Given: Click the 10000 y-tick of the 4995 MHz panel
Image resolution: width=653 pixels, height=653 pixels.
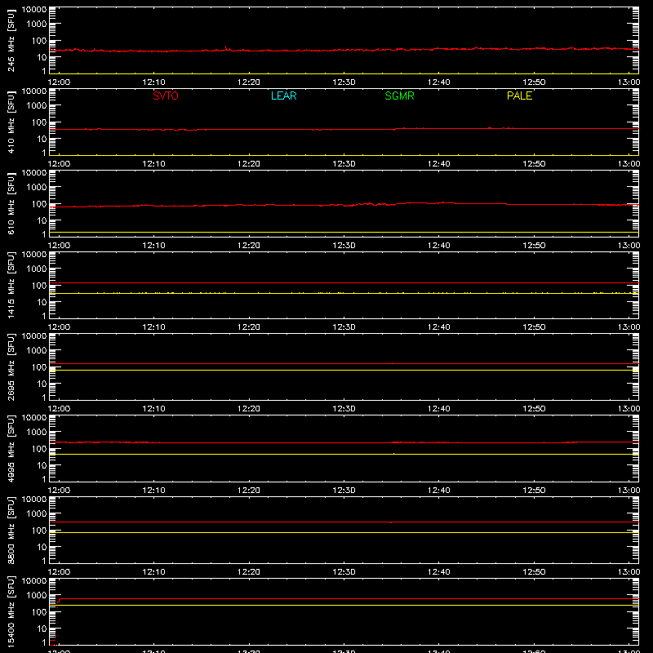Looking at the screenshot, I should pyautogui.click(x=34, y=418).
